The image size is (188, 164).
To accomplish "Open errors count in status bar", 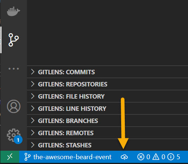I will pos(144,157).
